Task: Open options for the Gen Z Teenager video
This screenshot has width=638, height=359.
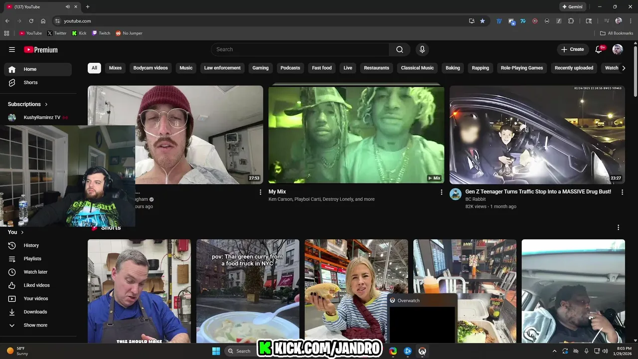Action: (x=622, y=192)
